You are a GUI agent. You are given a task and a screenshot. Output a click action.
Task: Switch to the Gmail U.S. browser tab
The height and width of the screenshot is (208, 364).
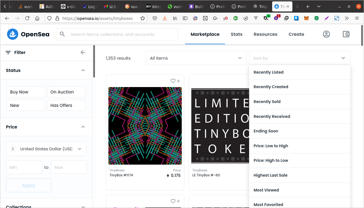click(111, 6)
